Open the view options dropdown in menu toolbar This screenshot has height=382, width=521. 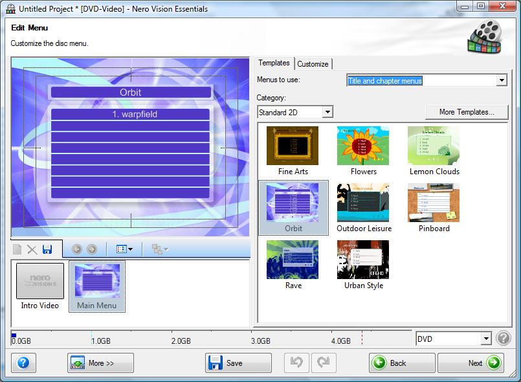125,249
